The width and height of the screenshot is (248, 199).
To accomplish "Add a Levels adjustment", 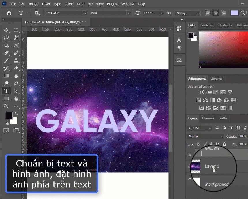I will coord(209,92).
